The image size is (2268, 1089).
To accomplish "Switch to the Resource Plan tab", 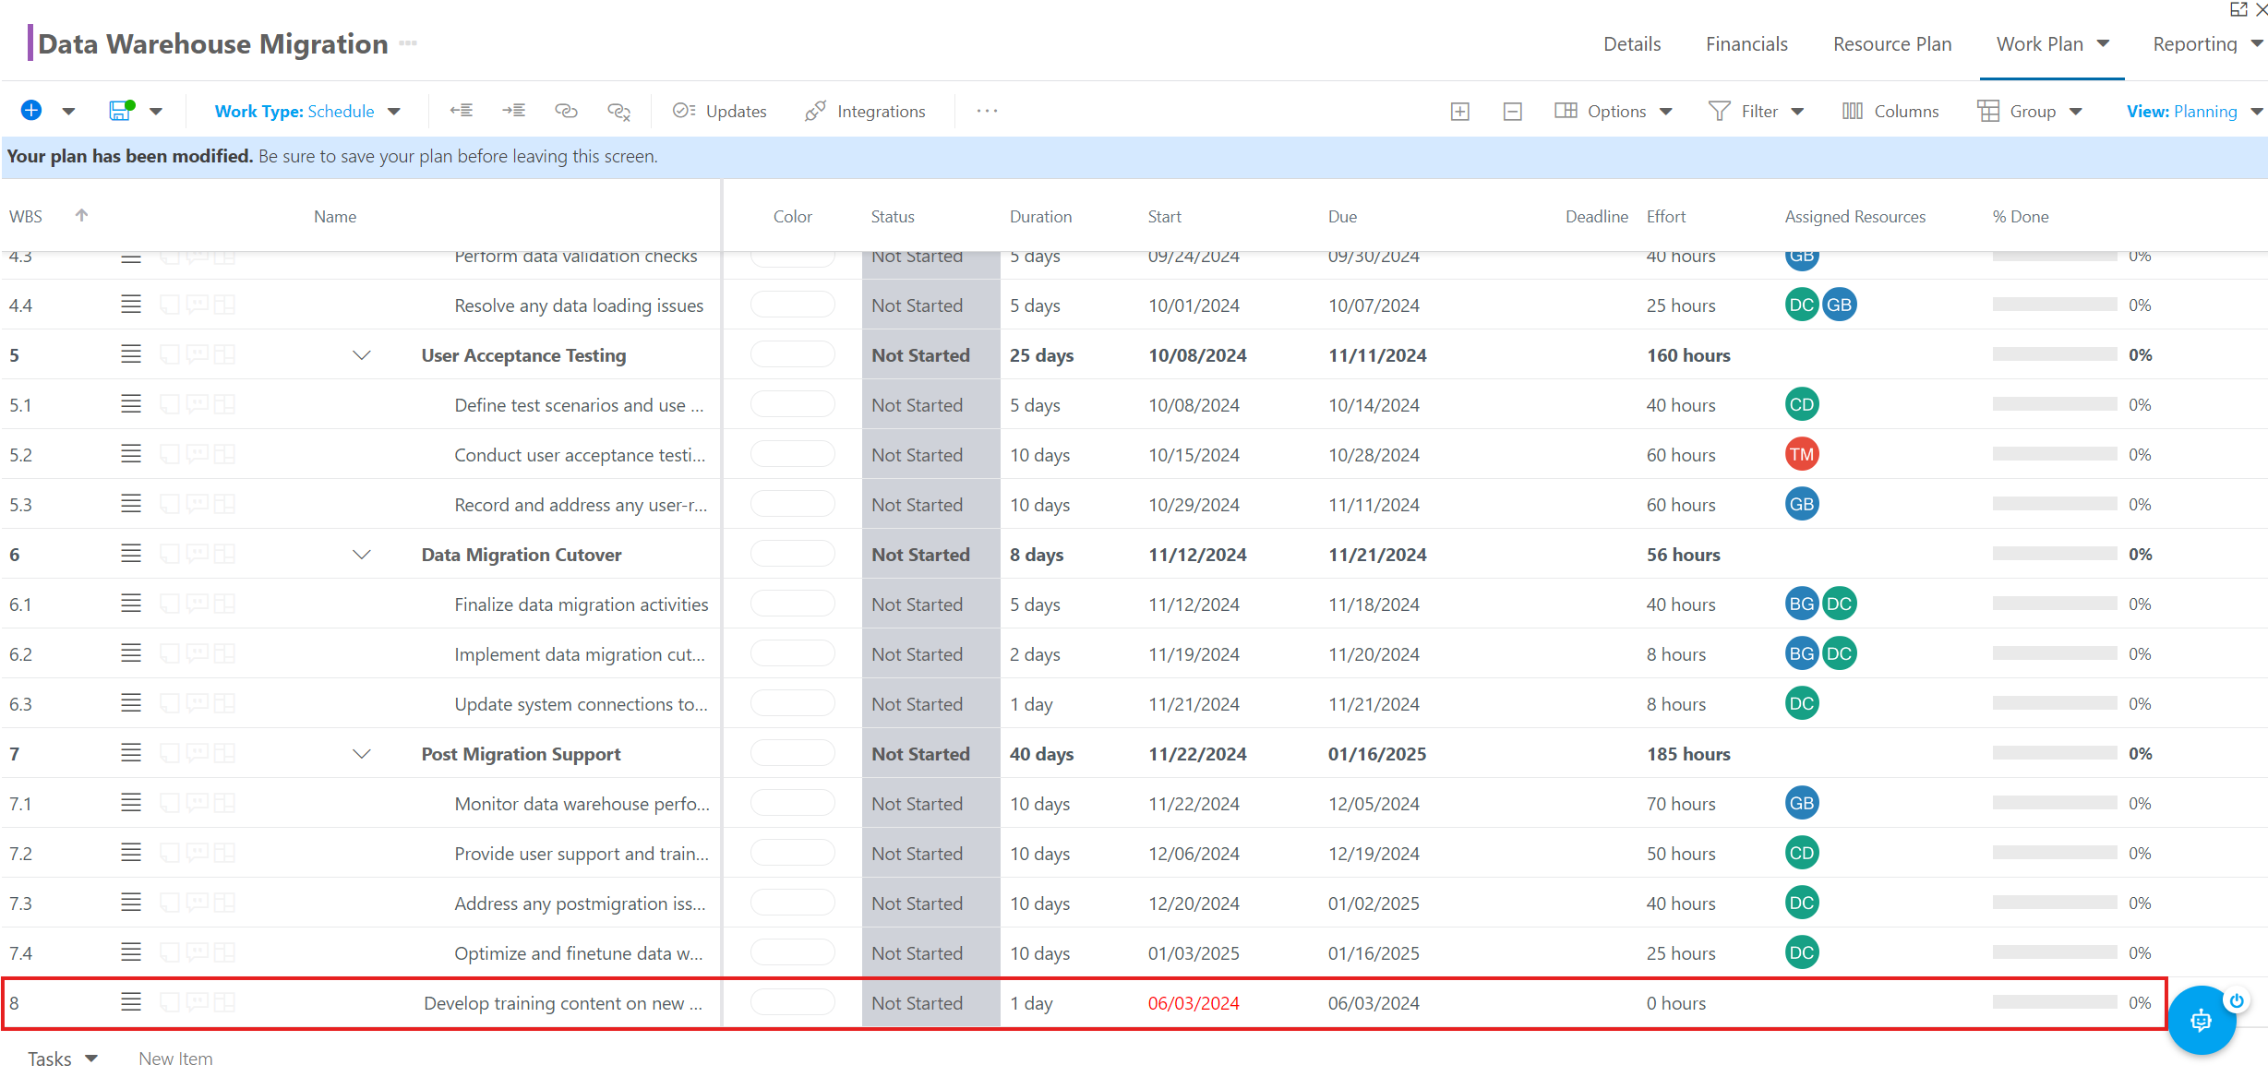I will point(1892,44).
